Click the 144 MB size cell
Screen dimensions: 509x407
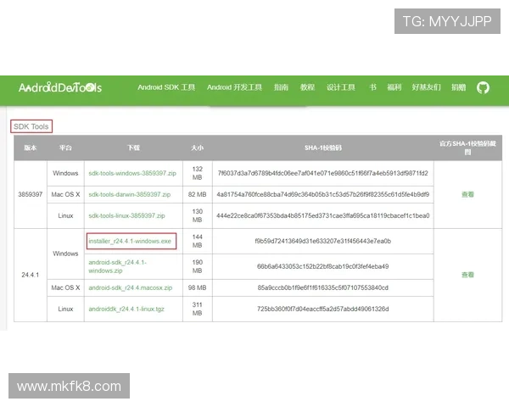198,241
